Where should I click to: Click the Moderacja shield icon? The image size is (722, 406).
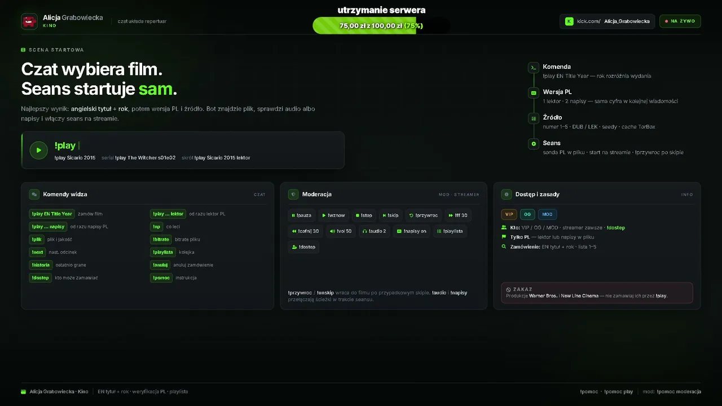coord(293,194)
